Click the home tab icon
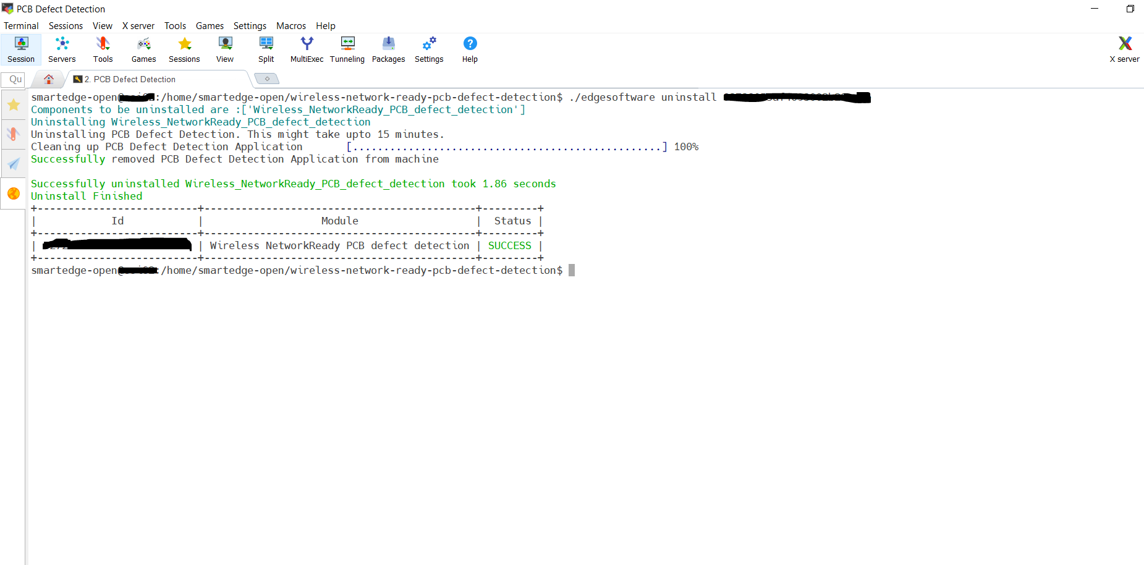1144x565 pixels. point(48,79)
